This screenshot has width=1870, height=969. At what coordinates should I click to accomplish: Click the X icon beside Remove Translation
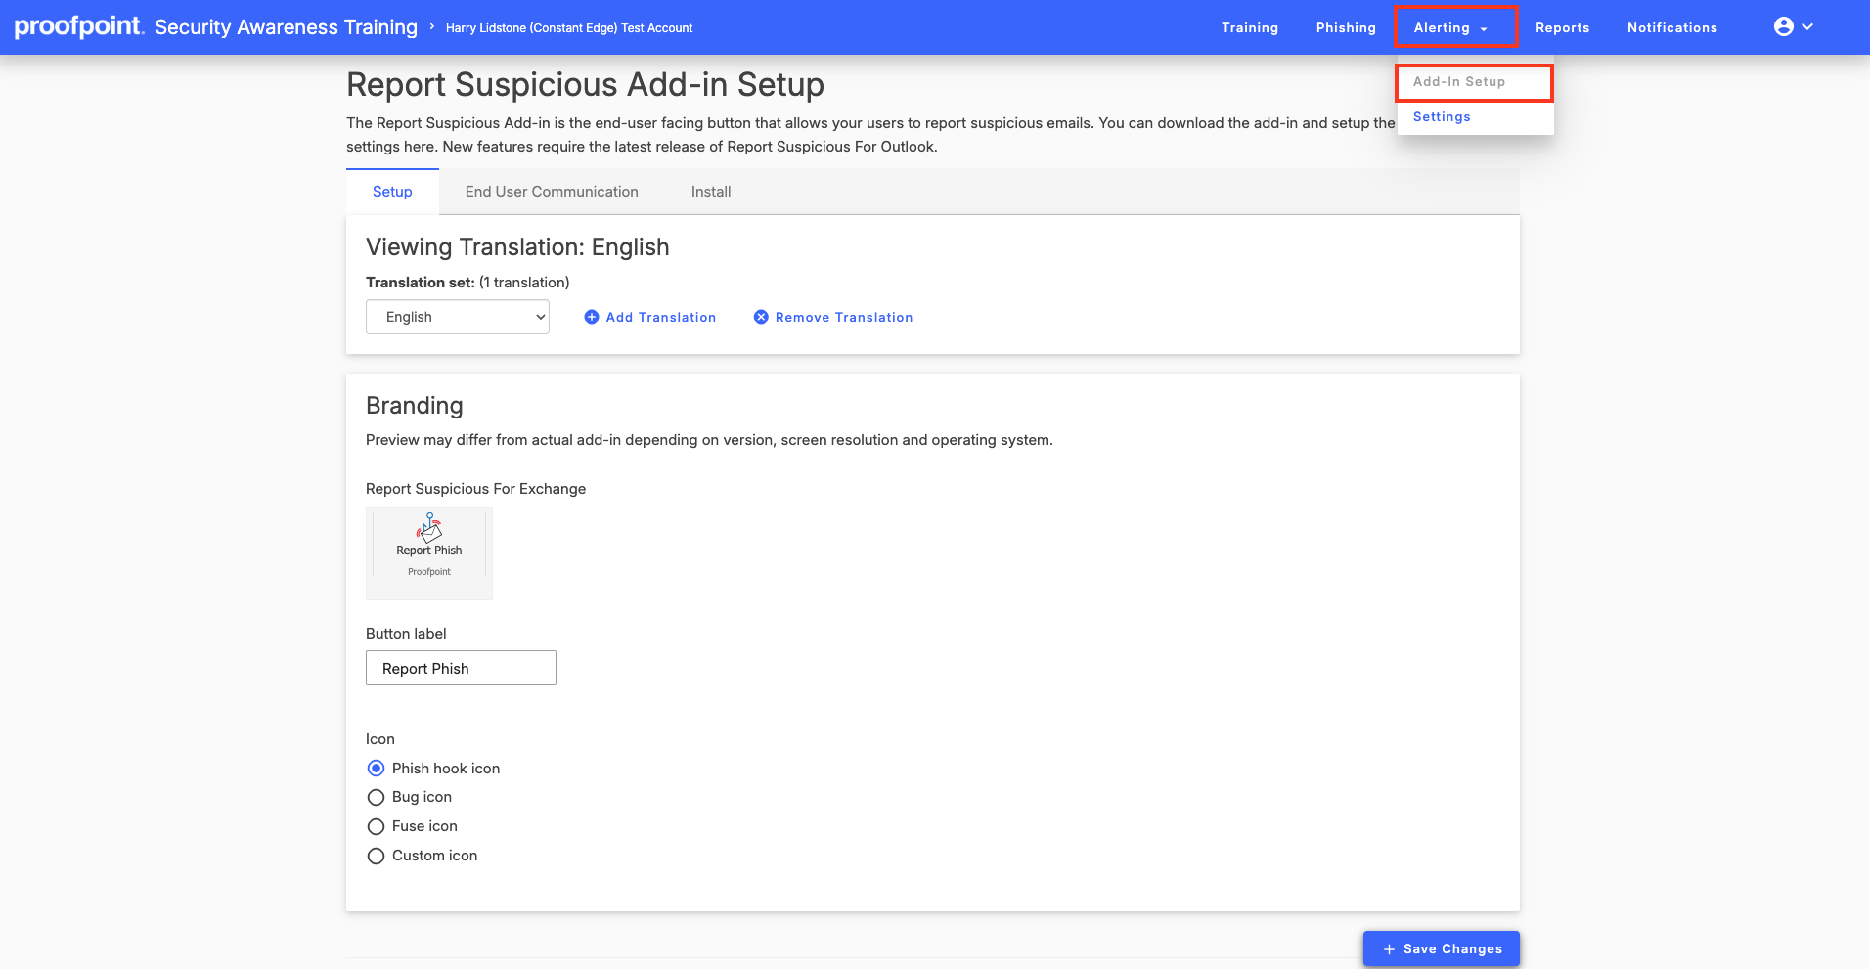[761, 317]
